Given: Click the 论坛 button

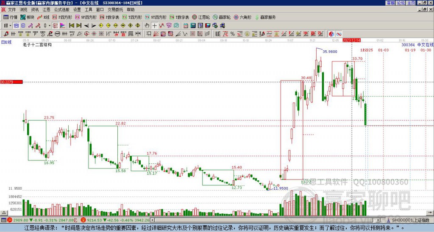Looking at the screenshot, I should click(x=401, y=3).
